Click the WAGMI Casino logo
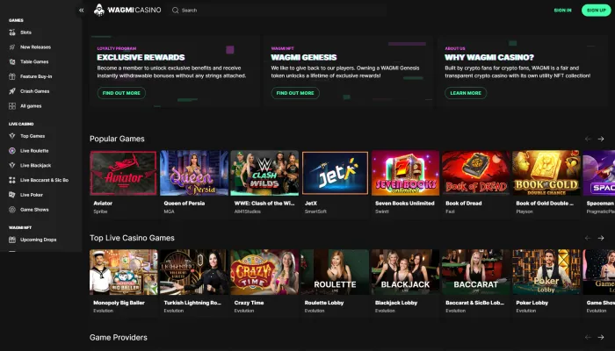Screen dimensions: 615x351 pyautogui.click(x=127, y=11)
